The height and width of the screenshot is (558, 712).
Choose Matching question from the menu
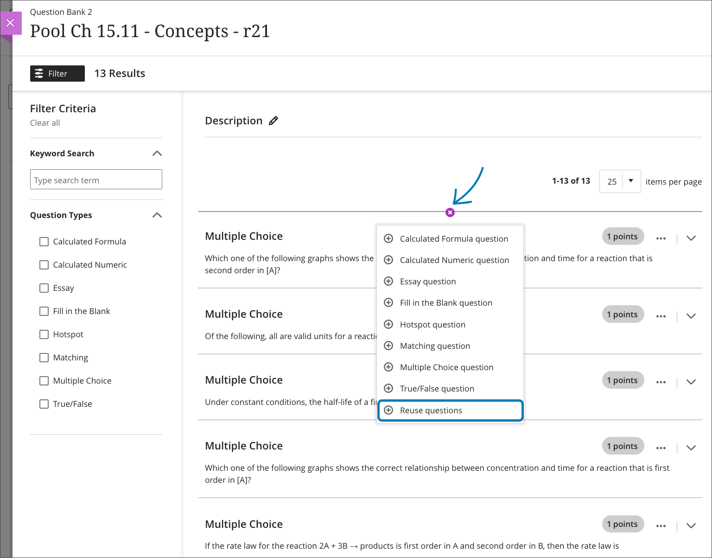coord(435,346)
